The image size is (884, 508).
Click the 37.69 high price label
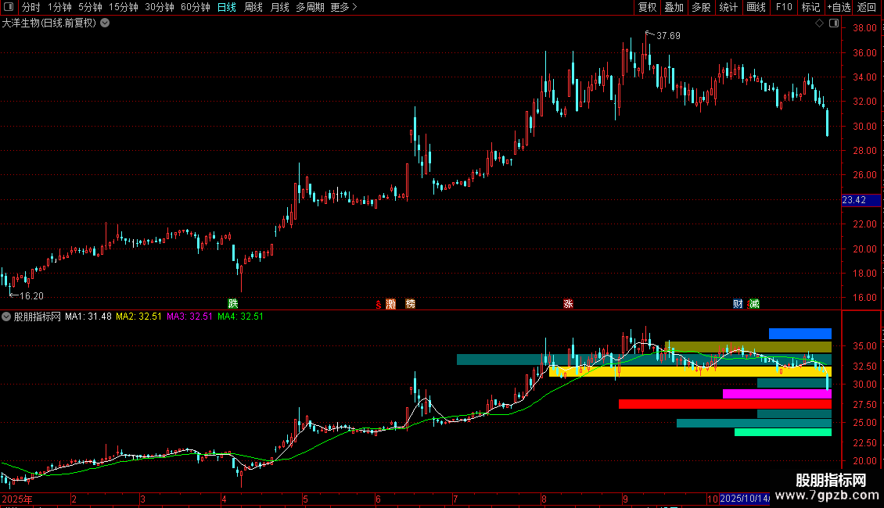coord(669,36)
